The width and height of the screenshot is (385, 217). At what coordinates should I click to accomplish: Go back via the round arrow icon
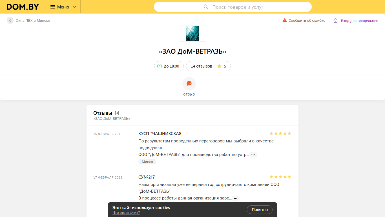click(10, 20)
